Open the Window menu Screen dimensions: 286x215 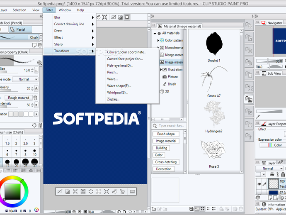pyautogui.click(x=65, y=10)
